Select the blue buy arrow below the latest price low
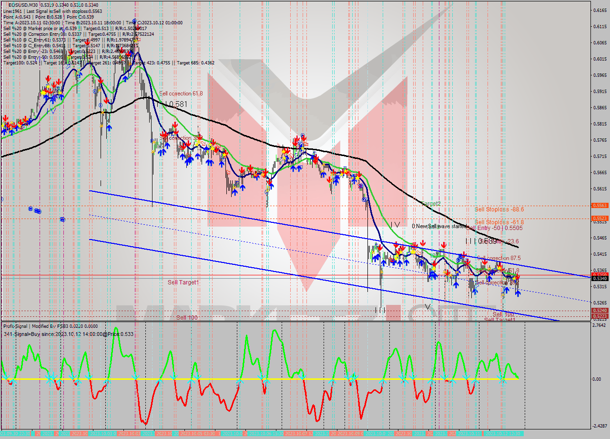 pos(518,294)
